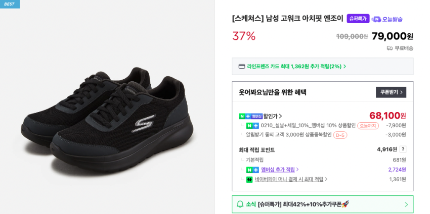
Task: Open the points help question mark
Action: click(403, 149)
